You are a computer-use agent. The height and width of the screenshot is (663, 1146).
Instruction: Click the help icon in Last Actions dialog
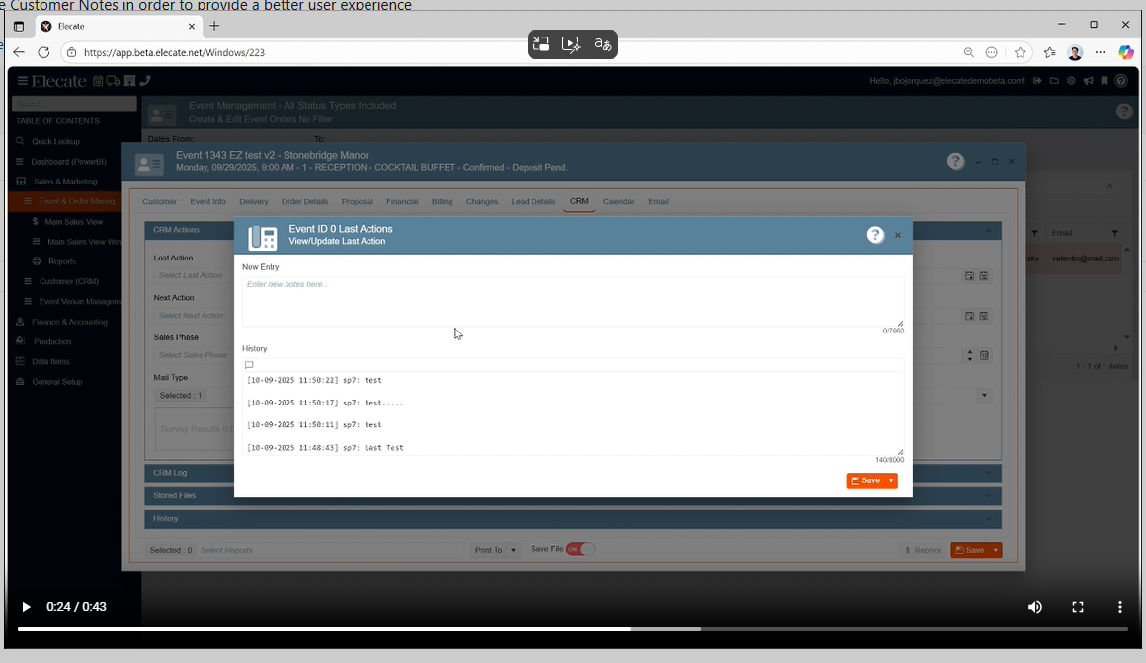(x=875, y=235)
